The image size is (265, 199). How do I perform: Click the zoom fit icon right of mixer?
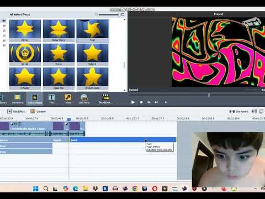[261, 111]
